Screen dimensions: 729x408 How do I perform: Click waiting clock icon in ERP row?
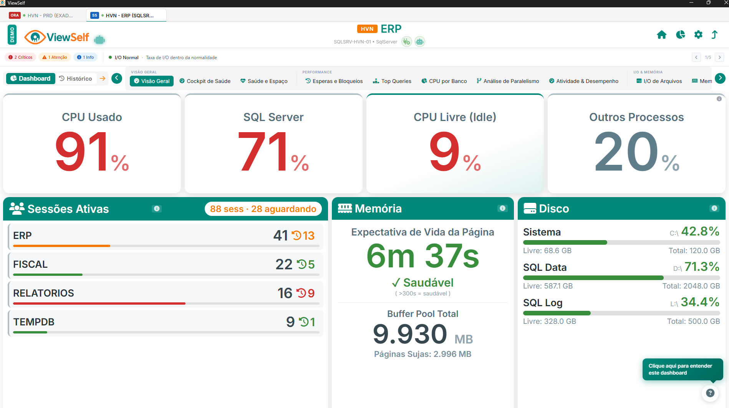coord(297,235)
